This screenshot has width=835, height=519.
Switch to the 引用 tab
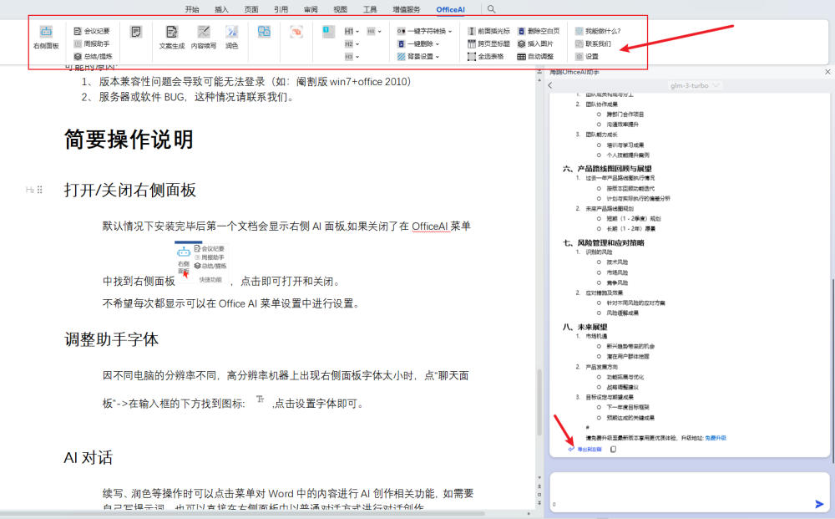pyautogui.click(x=281, y=9)
